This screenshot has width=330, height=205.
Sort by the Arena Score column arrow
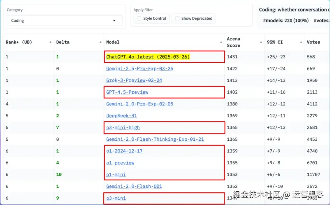point(261,42)
